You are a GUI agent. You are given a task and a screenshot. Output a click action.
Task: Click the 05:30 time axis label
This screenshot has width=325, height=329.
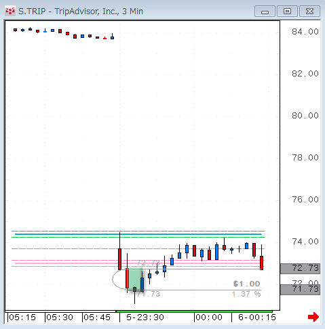60,317
